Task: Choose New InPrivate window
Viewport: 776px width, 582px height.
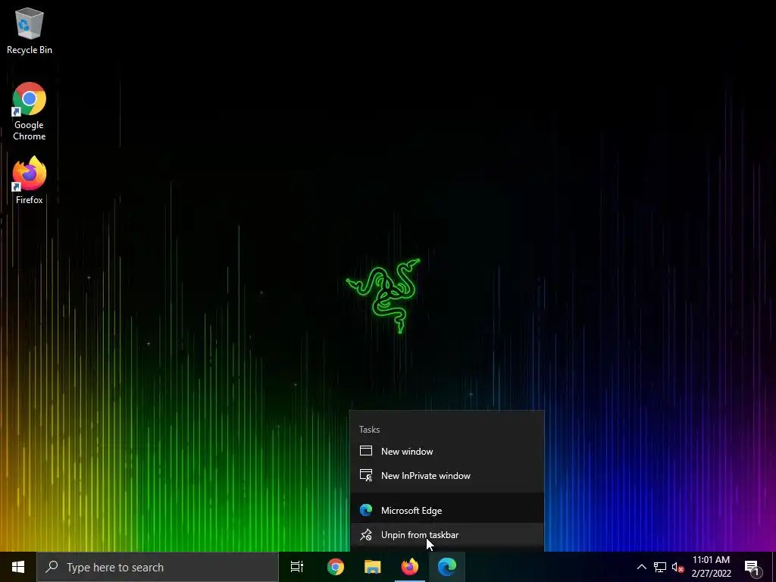Action: tap(447, 476)
